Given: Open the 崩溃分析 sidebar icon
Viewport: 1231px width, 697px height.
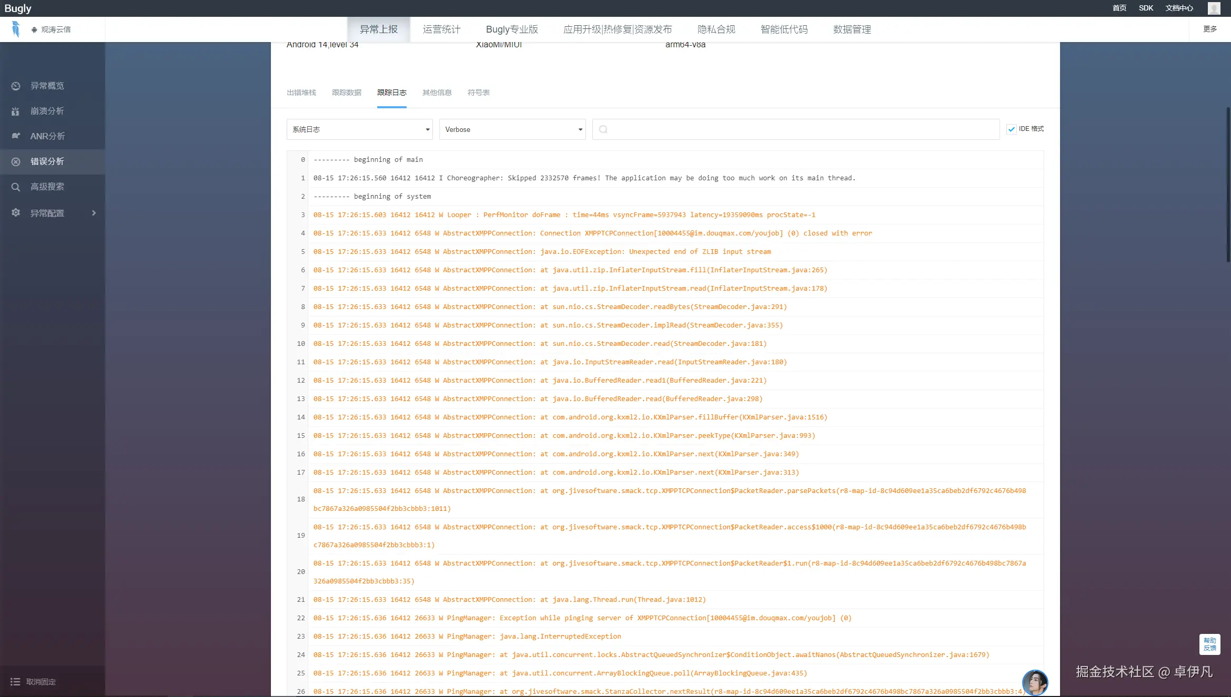Looking at the screenshot, I should [x=16, y=111].
